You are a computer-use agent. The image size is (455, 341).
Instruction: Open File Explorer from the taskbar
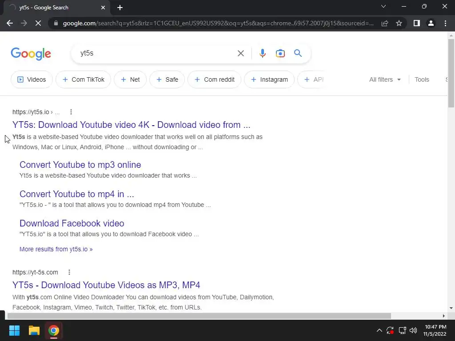point(34,330)
